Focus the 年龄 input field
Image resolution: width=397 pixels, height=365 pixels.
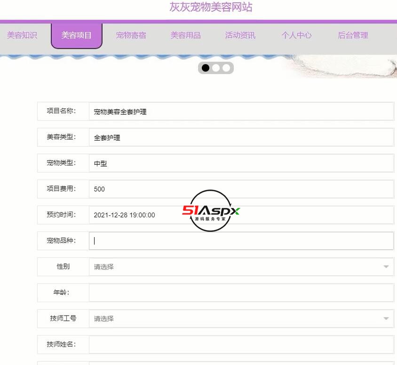click(x=241, y=293)
